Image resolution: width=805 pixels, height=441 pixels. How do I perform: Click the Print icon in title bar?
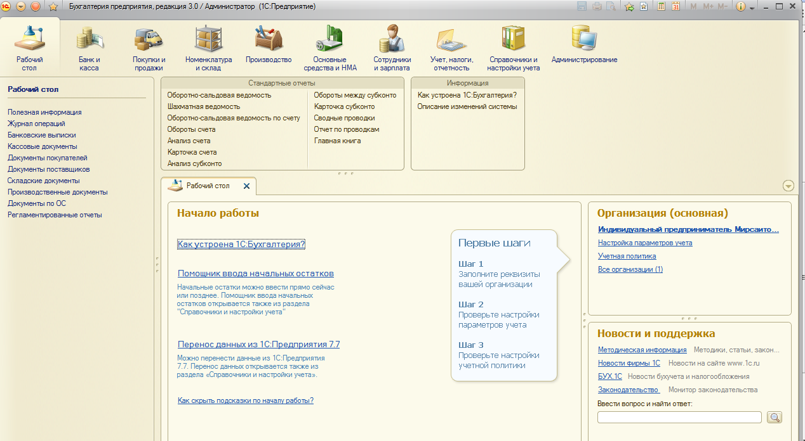(x=597, y=6)
